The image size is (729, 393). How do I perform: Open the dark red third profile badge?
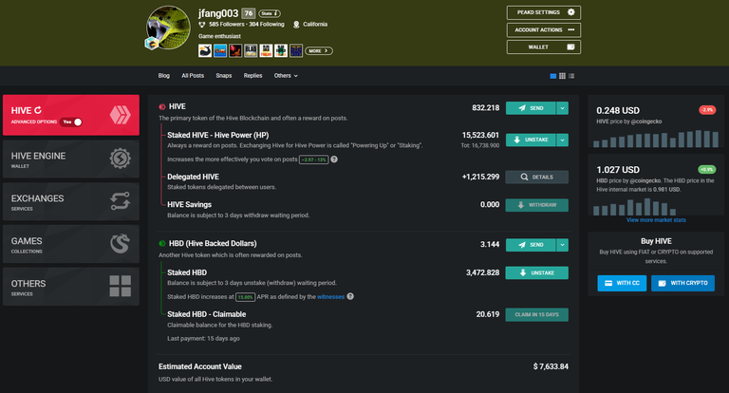tap(235, 50)
